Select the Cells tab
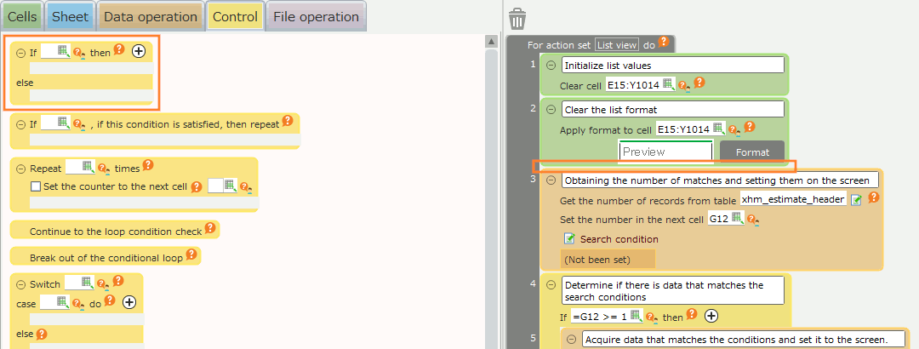 pyautogui.click(x=22, y=16)
